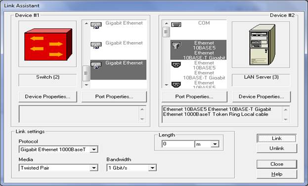This screenshot has width=308, height=186.
Task: Open Port Properties for Device #2
Action: pos(194,96)
